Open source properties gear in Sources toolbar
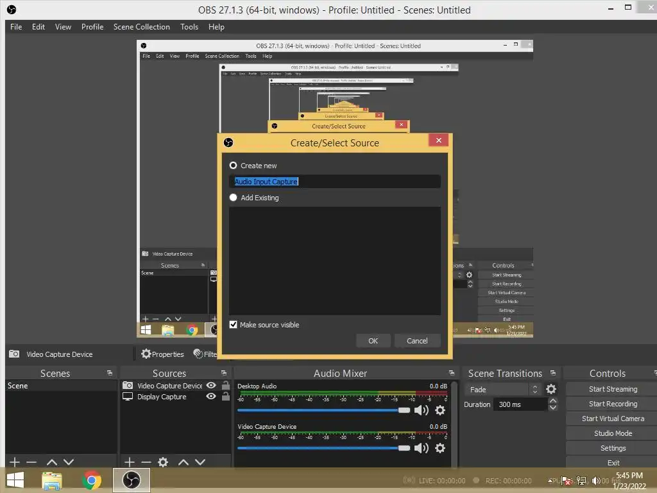Viewport: 657px width, 493px height. pos(163,462)
